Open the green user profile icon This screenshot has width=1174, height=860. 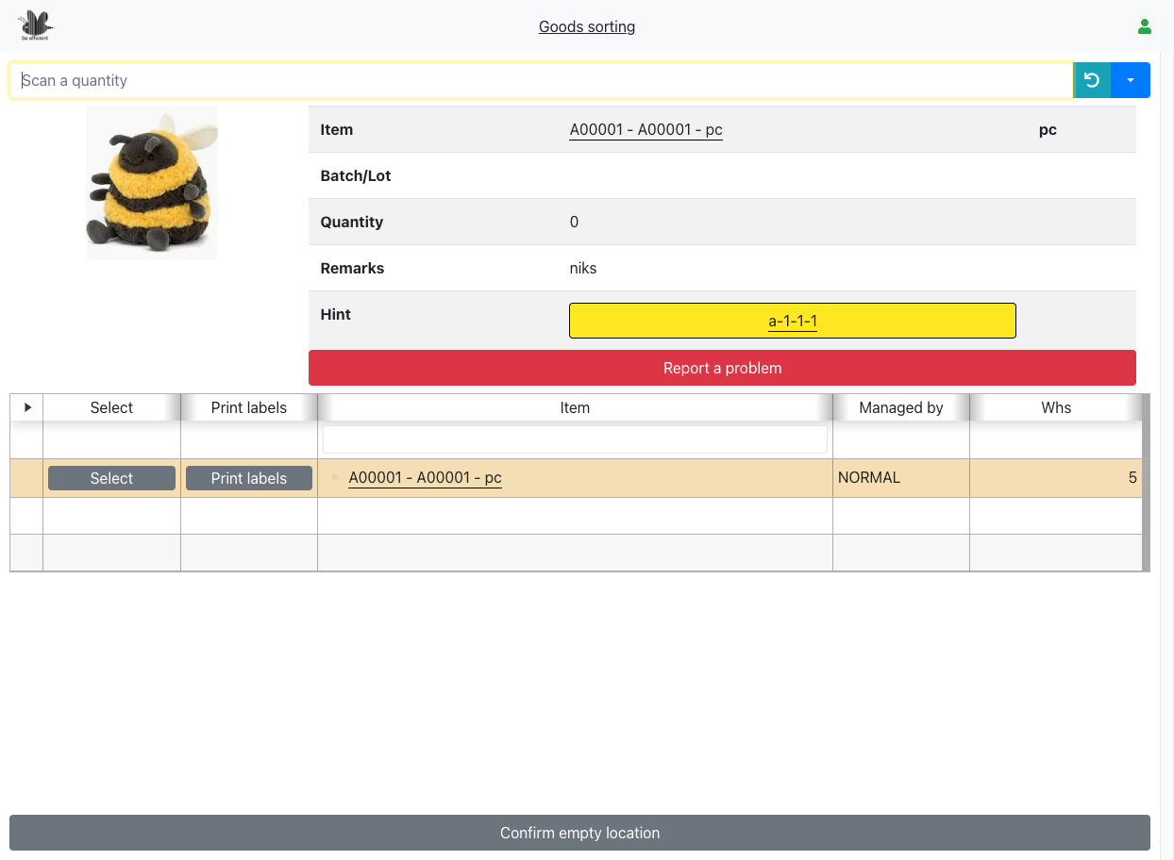(x=1144, y=26)
